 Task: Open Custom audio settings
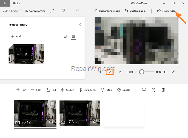tap(135, 11)
